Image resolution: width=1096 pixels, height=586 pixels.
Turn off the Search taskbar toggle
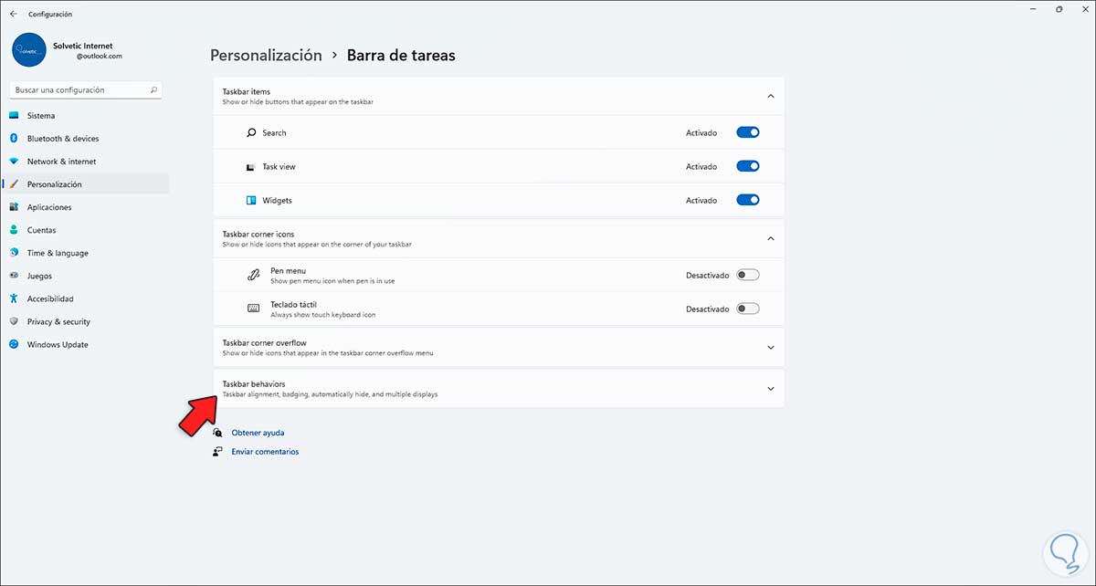tap(747, 132)
